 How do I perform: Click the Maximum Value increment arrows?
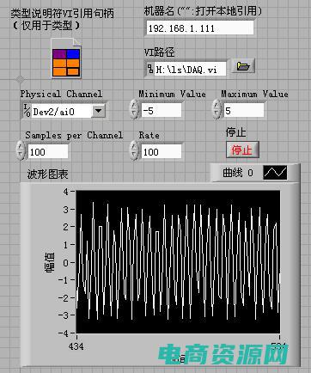[x=216, y=109]
